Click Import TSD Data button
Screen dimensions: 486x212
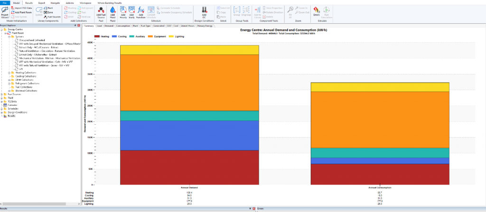coord(23,8)
